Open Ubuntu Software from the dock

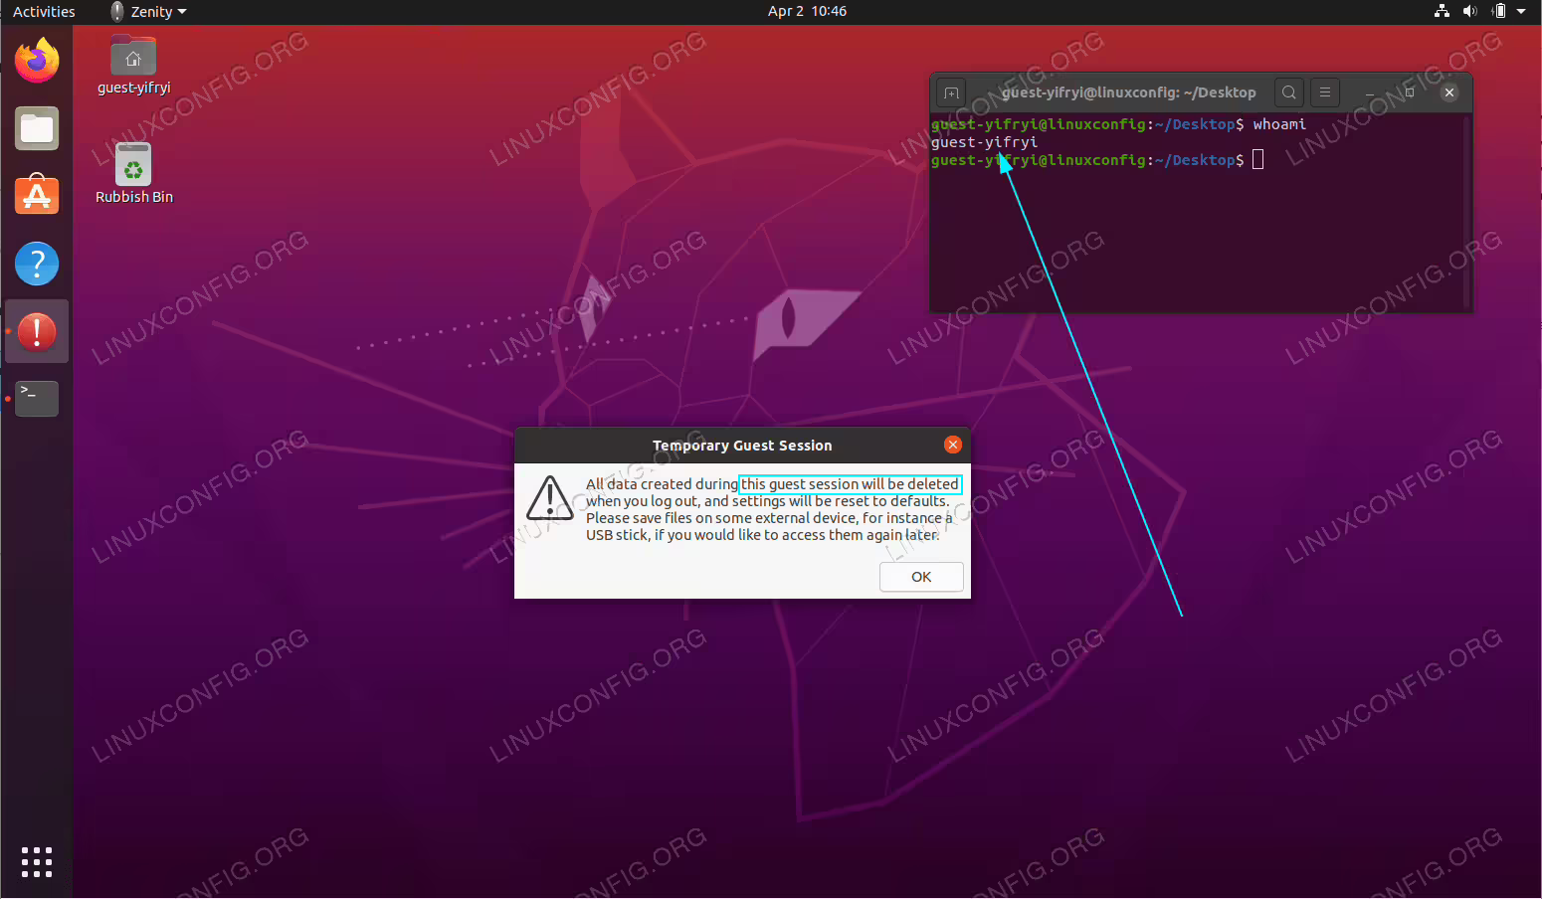coord(37,196)
